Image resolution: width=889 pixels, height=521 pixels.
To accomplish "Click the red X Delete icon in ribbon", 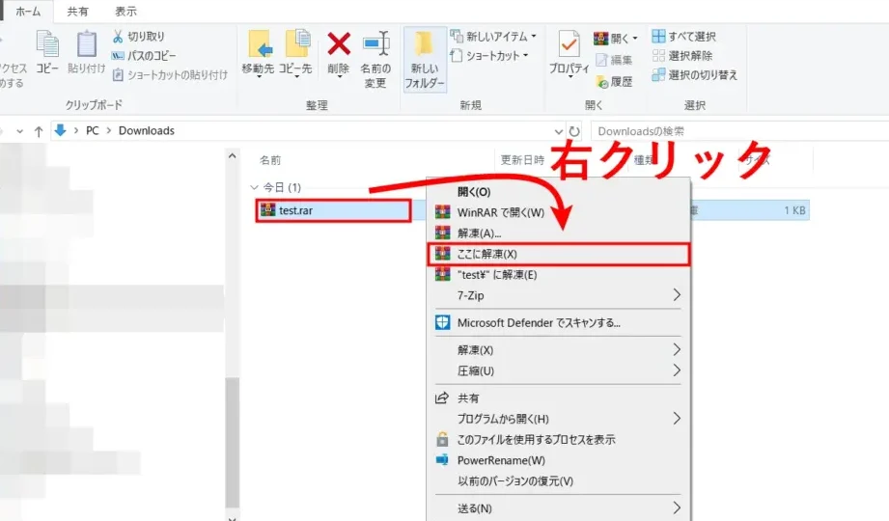I will coord(338,45).
